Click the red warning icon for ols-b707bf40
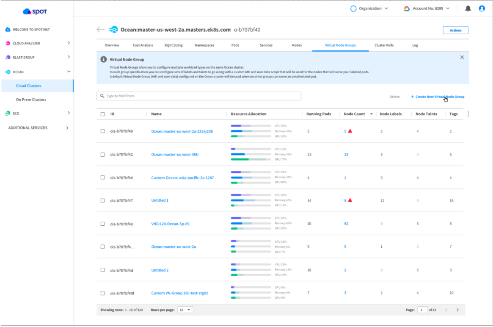493x327 pixels. [350, 131]
